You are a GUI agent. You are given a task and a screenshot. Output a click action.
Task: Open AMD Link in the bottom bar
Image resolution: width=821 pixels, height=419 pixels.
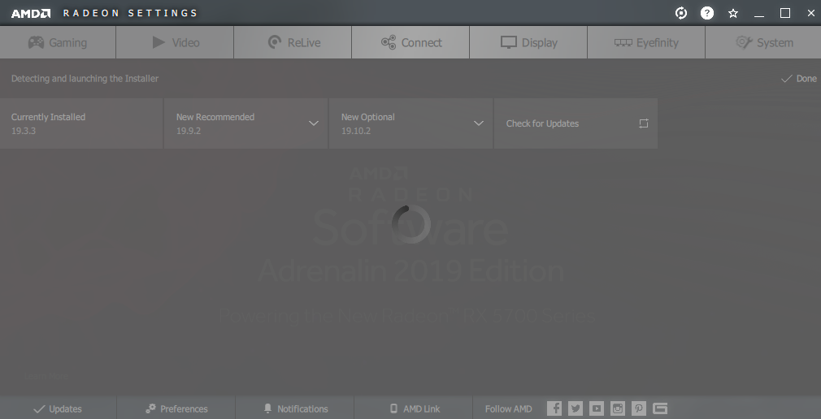tap(413, 408)
